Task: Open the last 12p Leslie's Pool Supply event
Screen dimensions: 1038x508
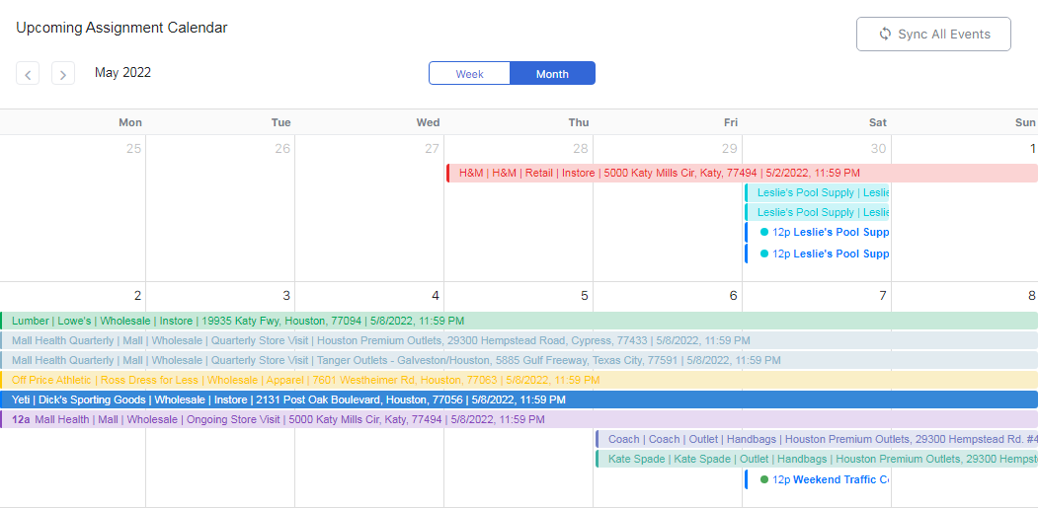Action: 824,254
